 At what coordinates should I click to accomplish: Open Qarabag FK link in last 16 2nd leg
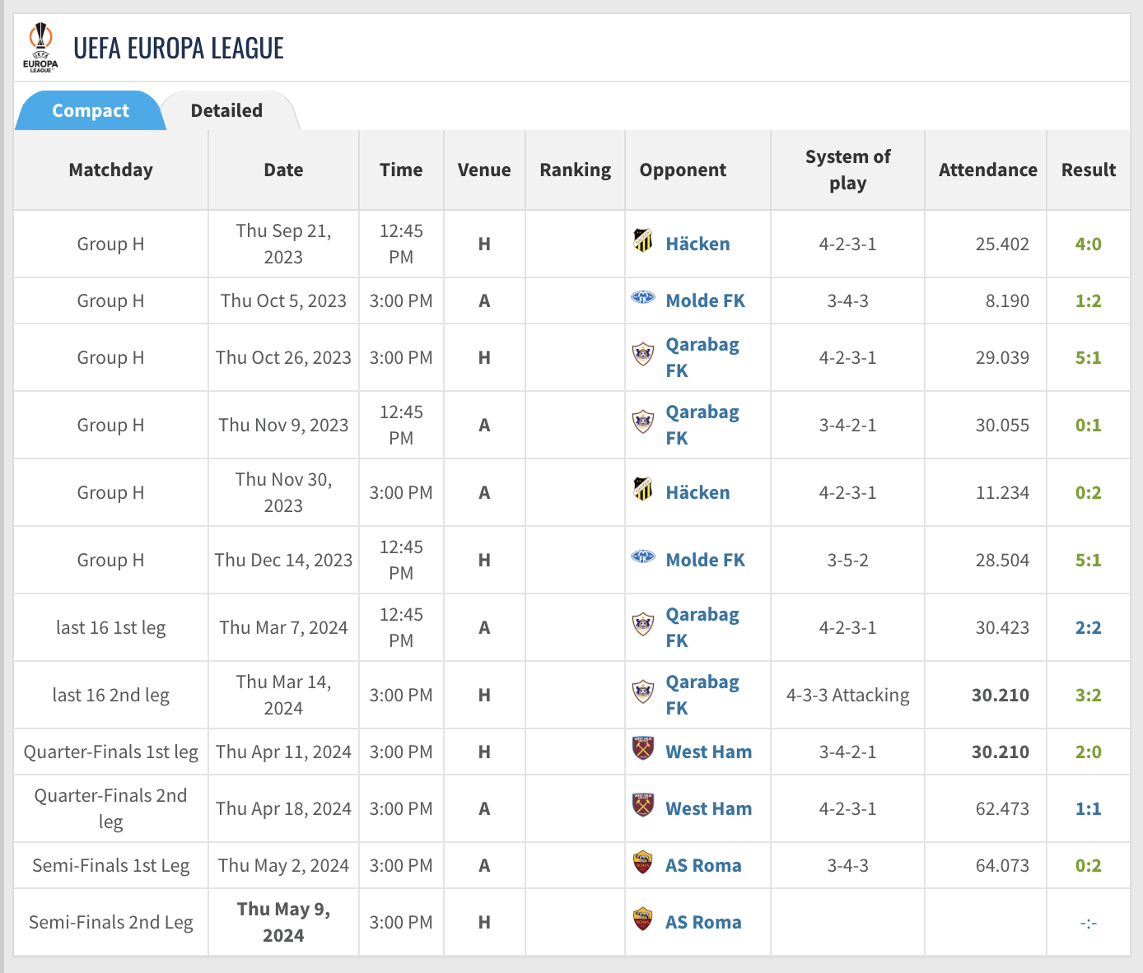click(x=702, y=695)
